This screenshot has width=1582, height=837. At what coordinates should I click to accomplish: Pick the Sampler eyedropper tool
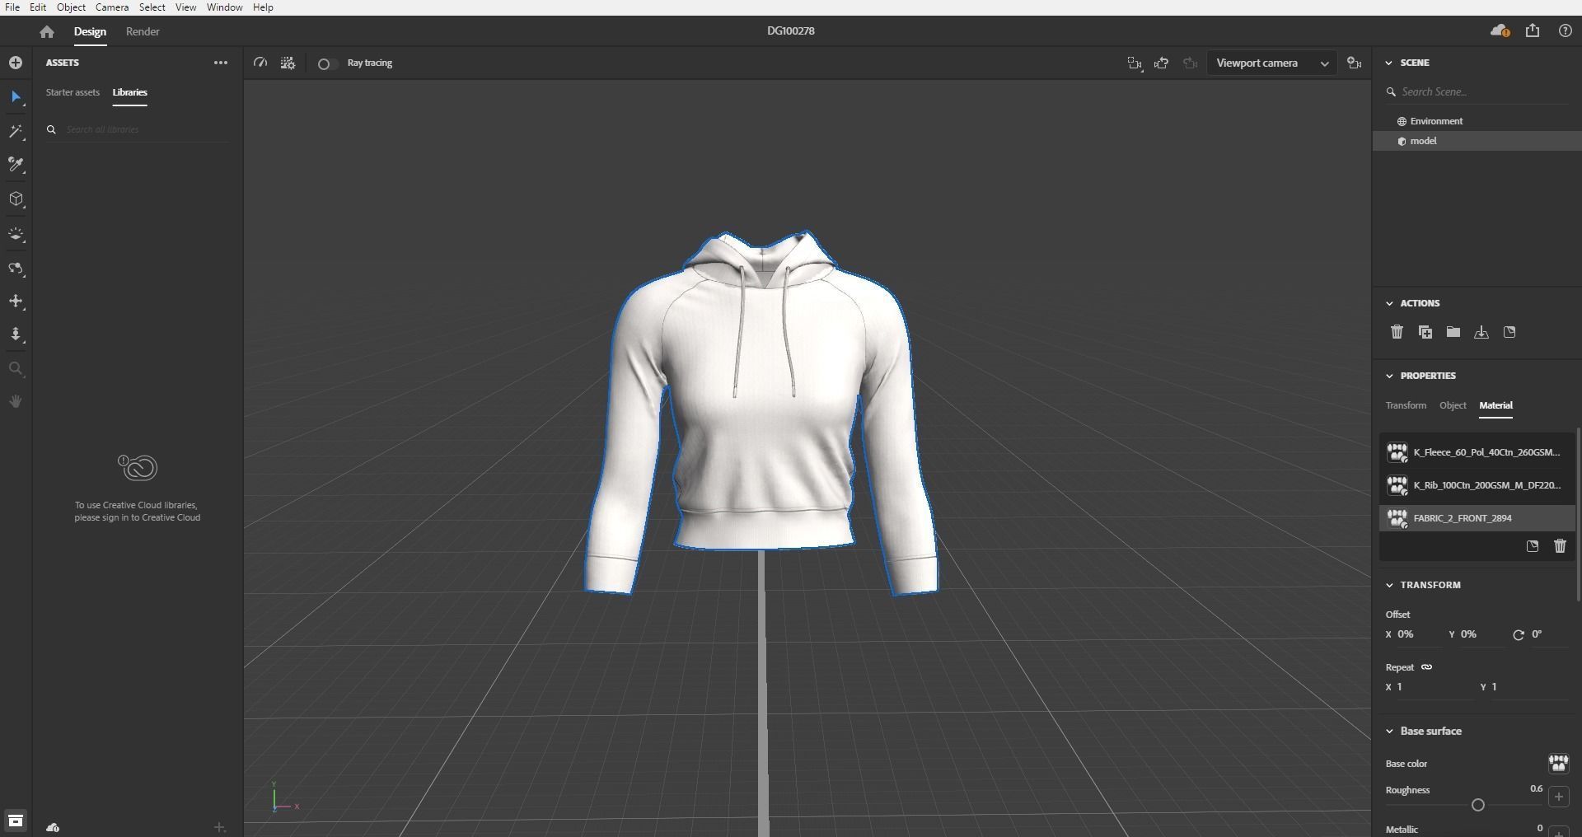(x=16, y=166)
